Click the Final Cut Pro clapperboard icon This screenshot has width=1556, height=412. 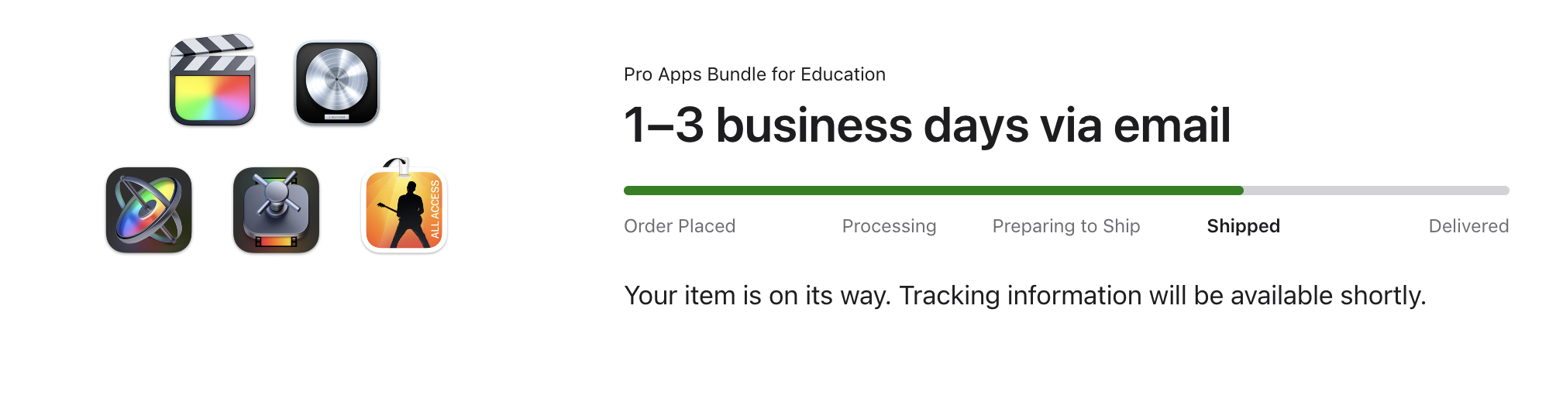tap(212, 80)
